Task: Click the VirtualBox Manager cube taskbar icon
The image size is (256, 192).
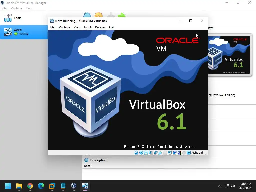Action: tap(74, 186)
